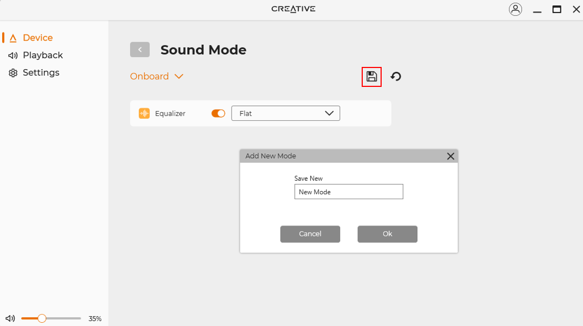Click the reset sound mode arrow icon
This screenshot has width=583, height=326.
coord(396,77)
